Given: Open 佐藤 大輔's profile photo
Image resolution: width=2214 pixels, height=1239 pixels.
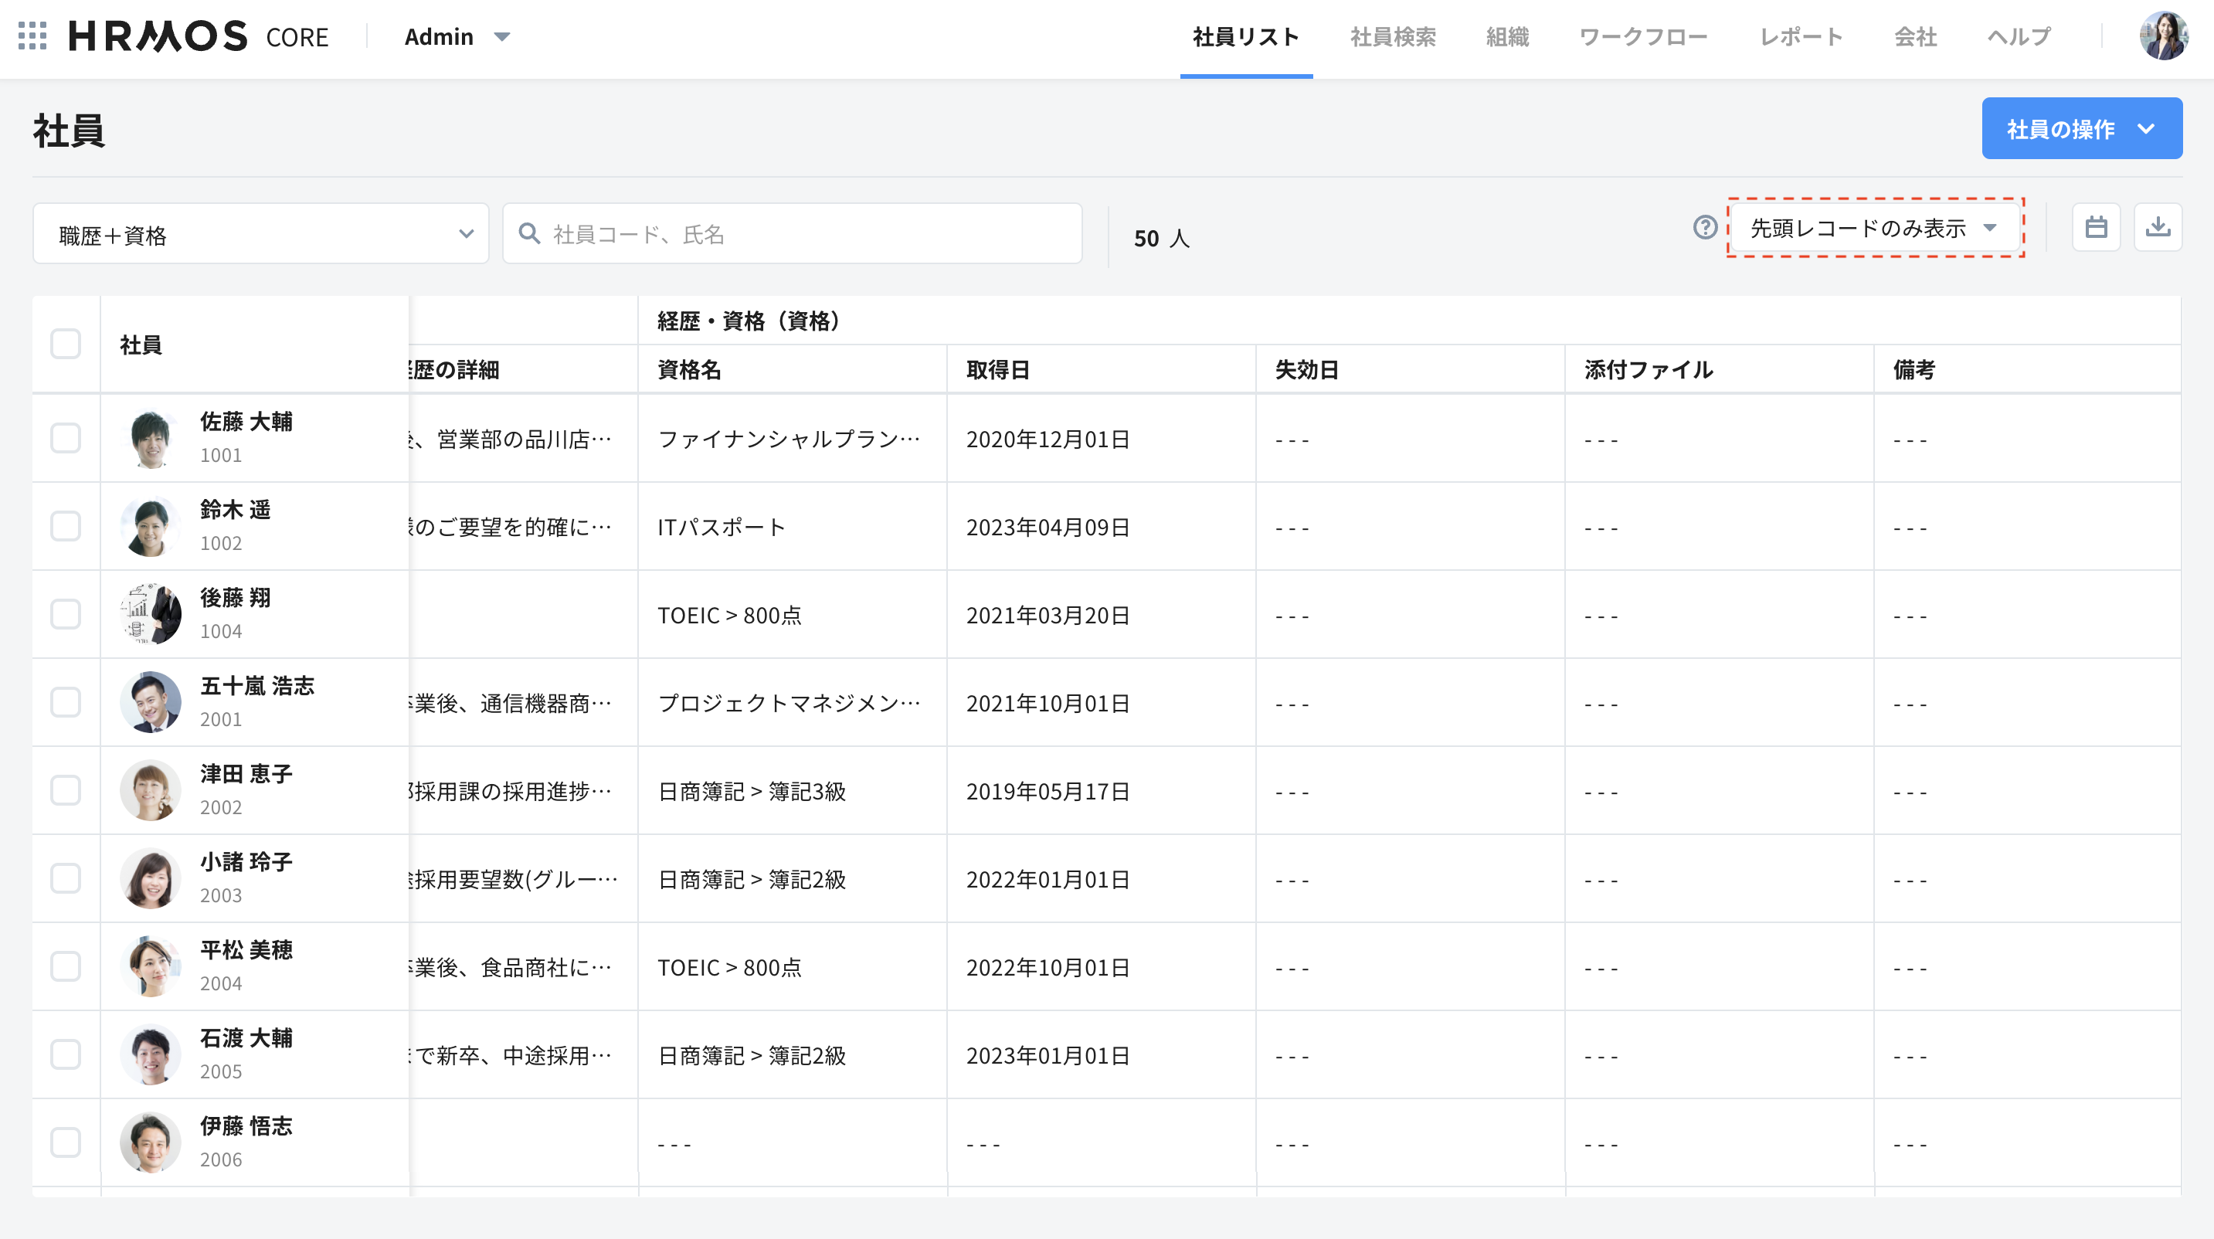Looking at the screenshot, I should click(151, 438).
